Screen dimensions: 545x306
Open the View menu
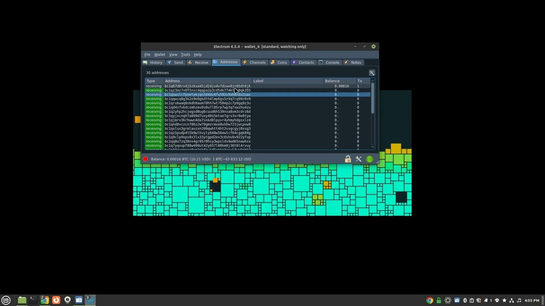coord(173,54)
